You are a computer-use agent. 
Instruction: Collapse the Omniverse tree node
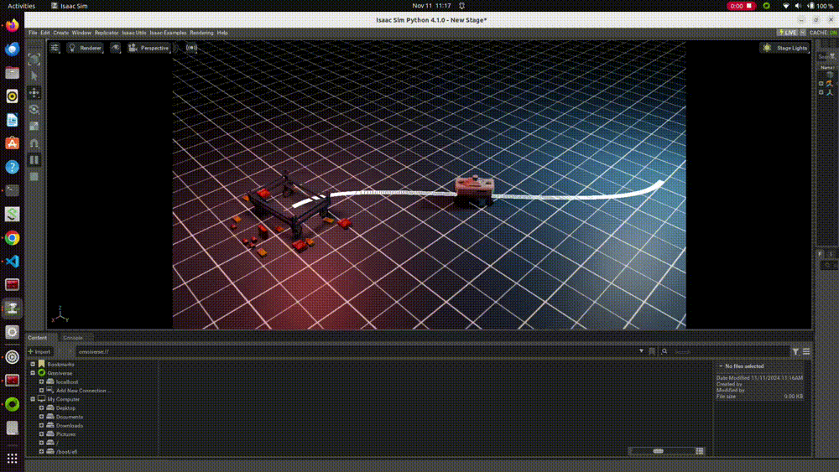pyautogui.click(x=33, y=373)
